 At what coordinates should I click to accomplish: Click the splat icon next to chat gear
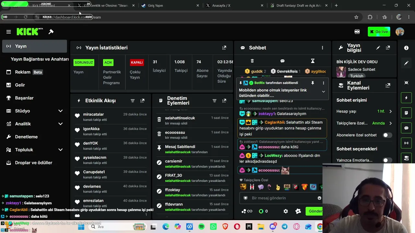tap(298, 211)
